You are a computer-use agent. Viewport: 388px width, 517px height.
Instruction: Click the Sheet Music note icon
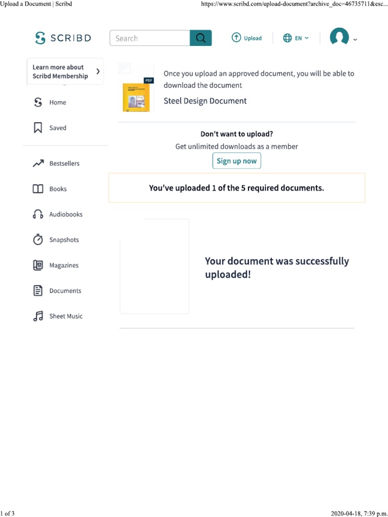[38, 316]
